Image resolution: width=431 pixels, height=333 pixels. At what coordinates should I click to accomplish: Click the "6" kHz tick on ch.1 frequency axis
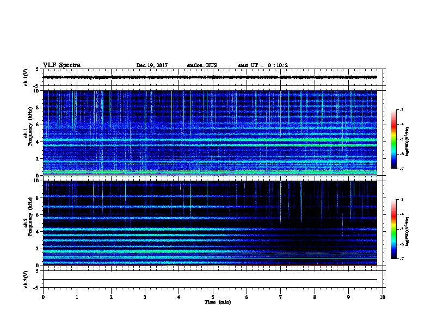[38, 125]
